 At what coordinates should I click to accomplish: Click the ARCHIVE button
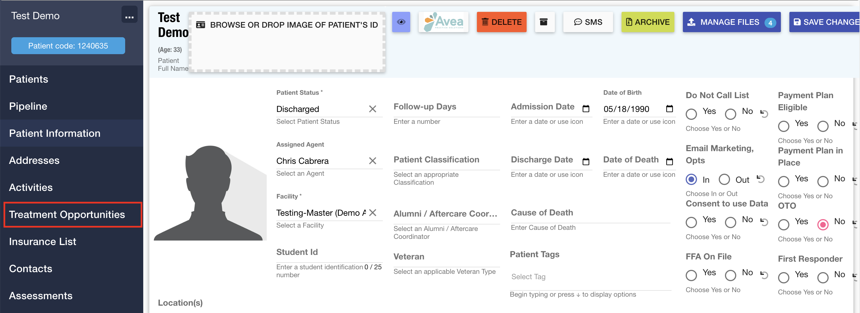click(647, 22)
